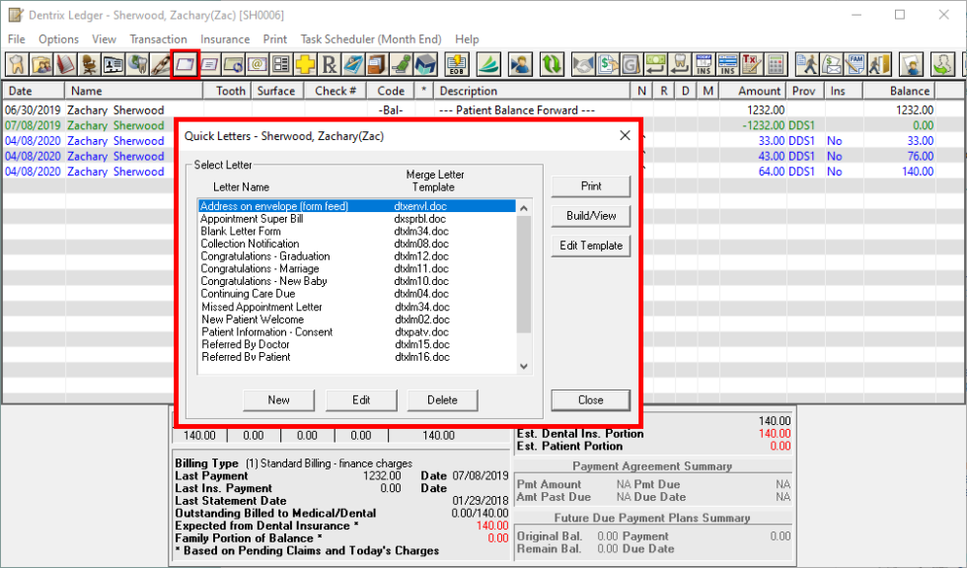
Task: Click the tooth chart icon
Action: pos(17,65)
